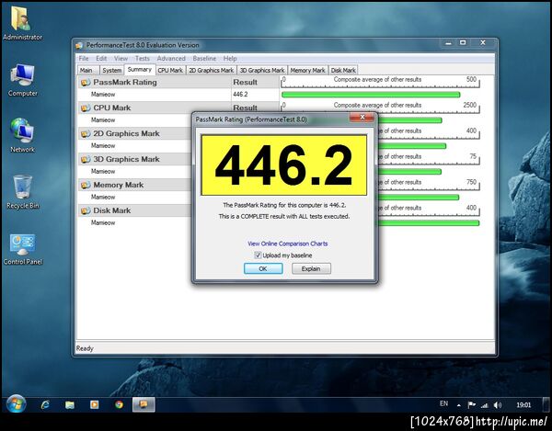The width and height of the screenshot is (552, 431).
Task: Switch to the System tab
Action: 112,71
